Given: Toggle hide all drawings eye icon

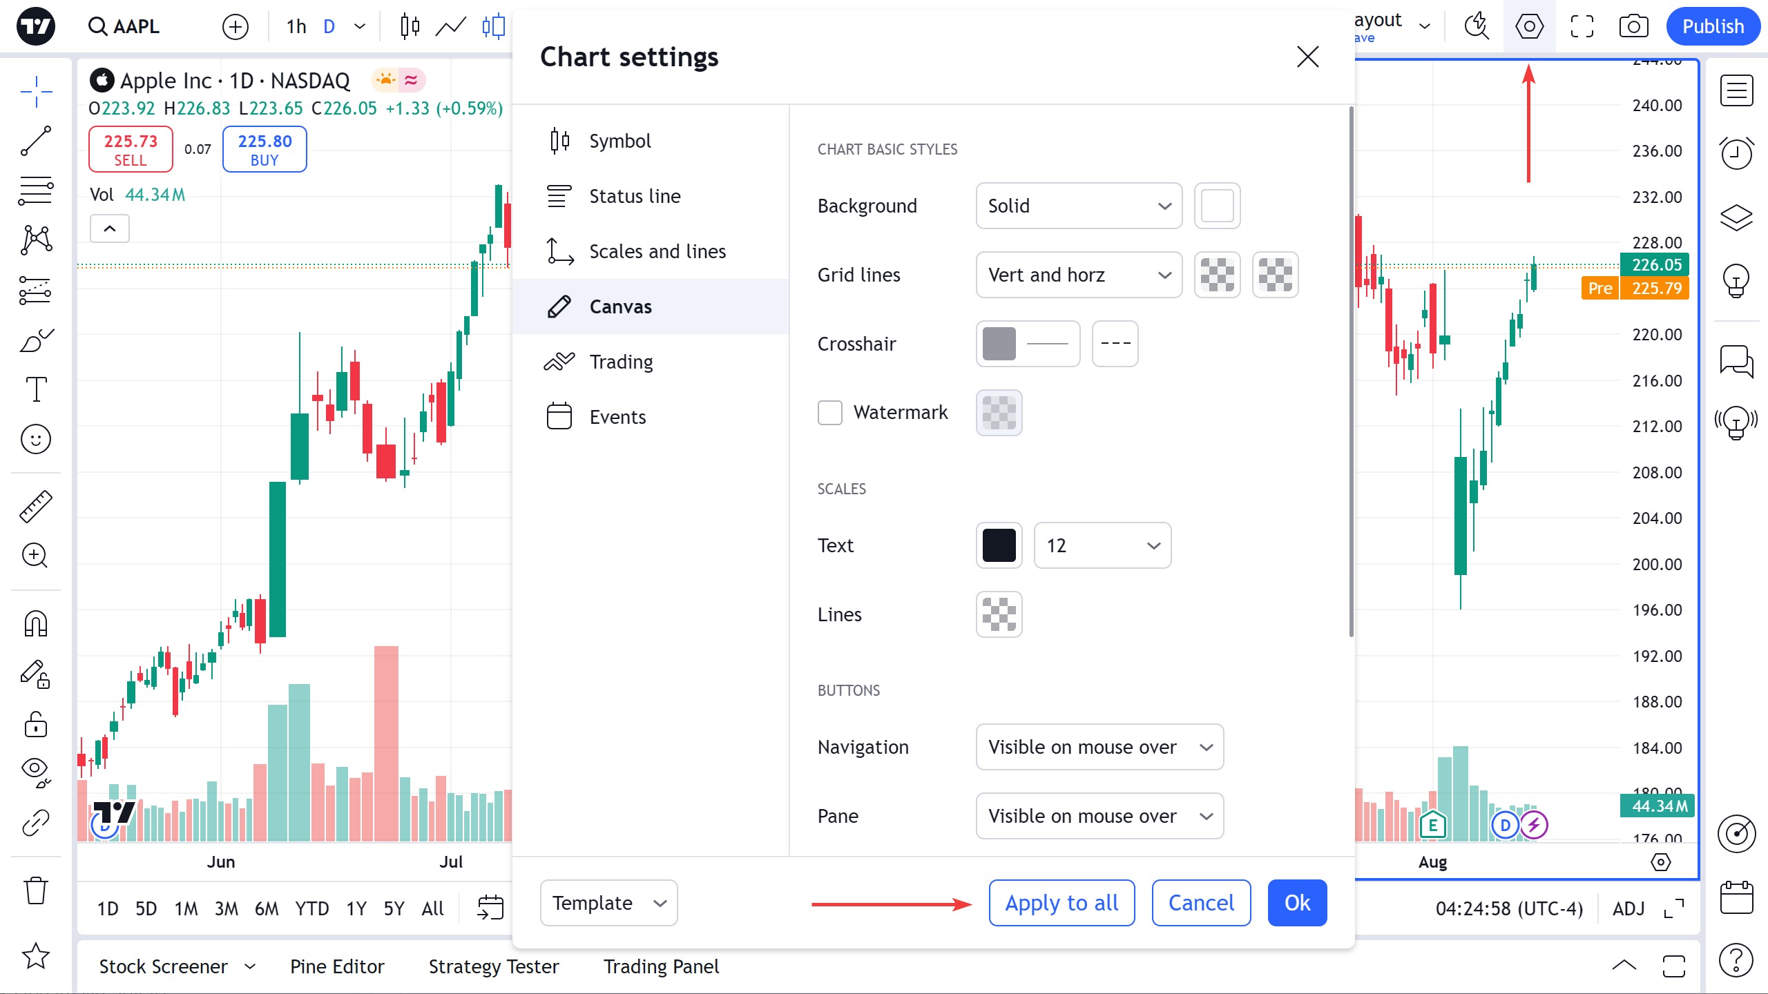Looking at the screenshot, I should 36,770.
